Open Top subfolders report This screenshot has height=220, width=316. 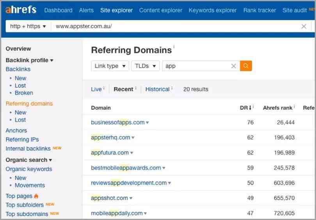25,205
